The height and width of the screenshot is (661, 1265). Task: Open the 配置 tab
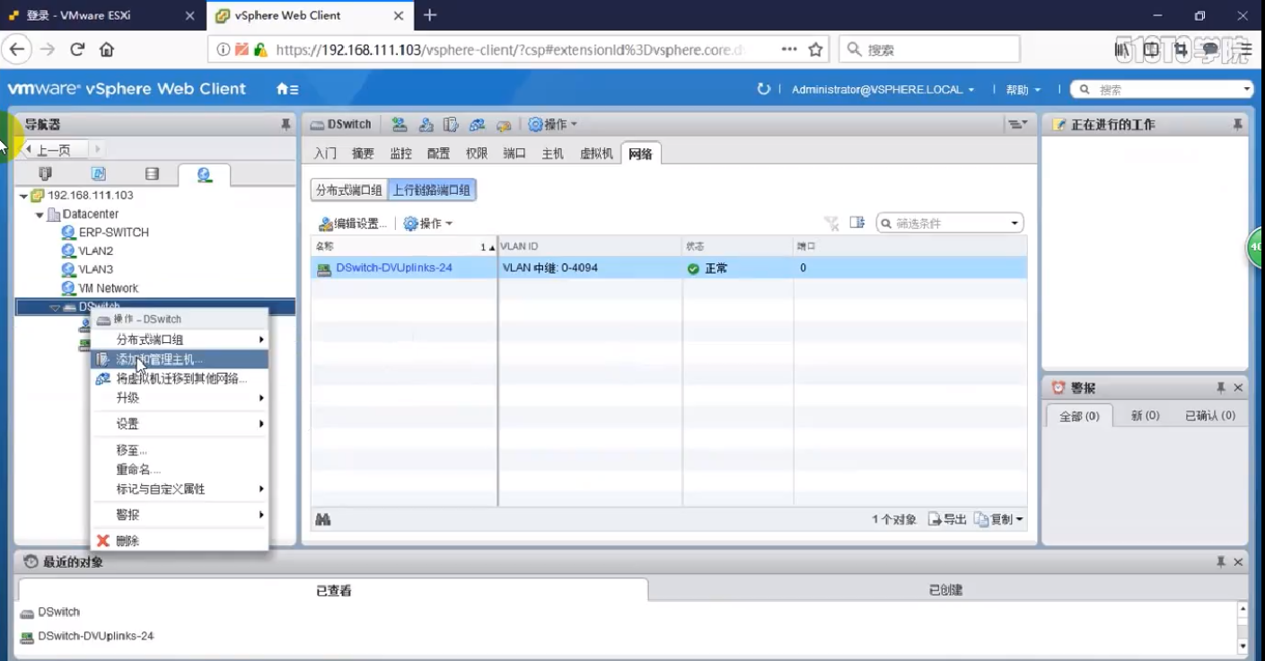[438, 154]
